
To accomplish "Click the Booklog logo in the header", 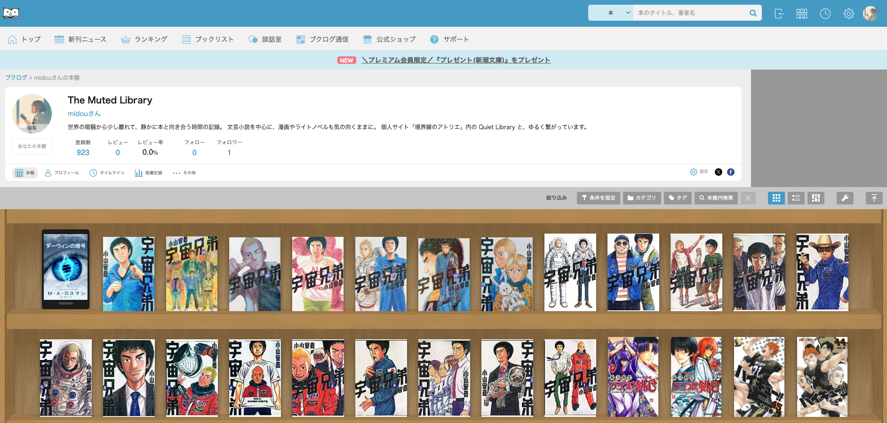I will click(x=11, y=13).
